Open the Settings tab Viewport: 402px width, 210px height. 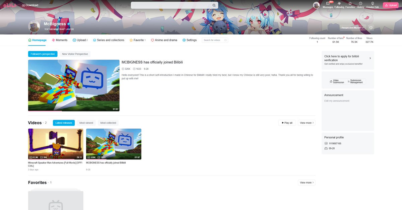point(190,40)
